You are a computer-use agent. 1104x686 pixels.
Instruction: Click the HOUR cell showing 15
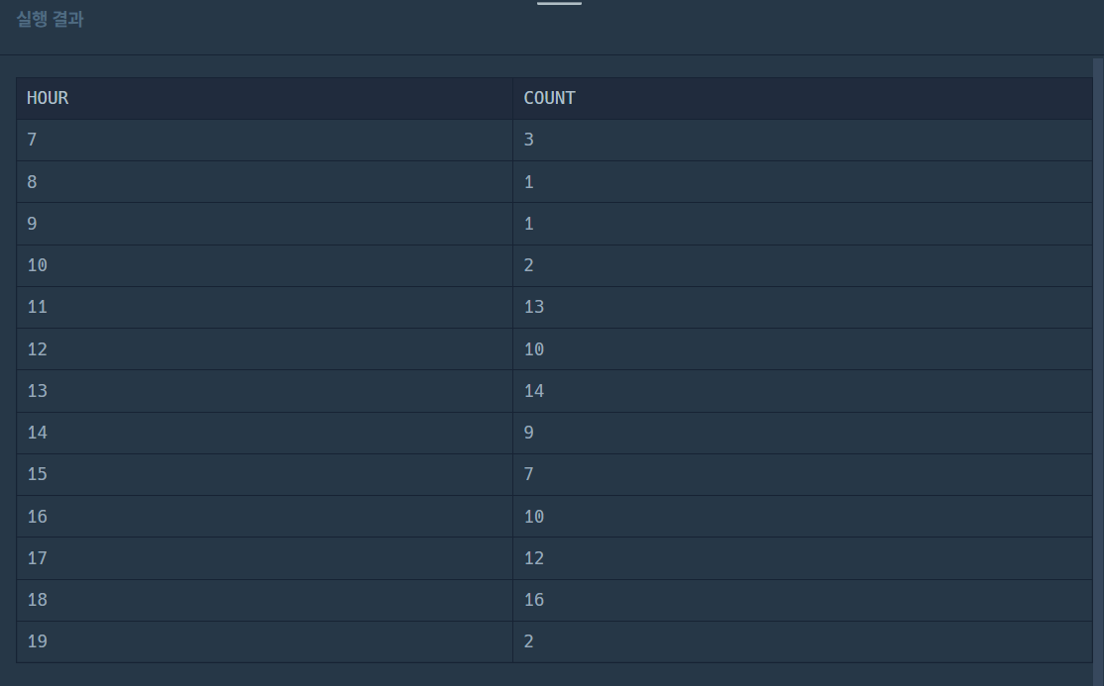click(x=265, y=474)
